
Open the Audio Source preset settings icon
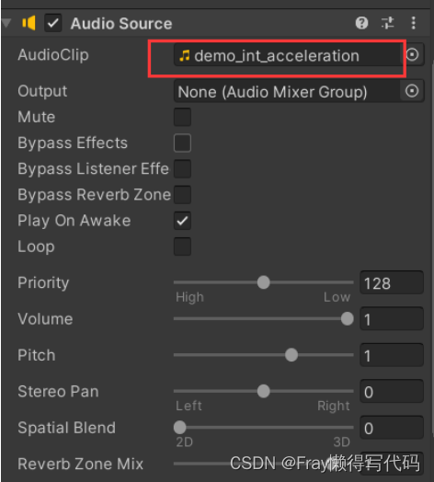[388, 23]
